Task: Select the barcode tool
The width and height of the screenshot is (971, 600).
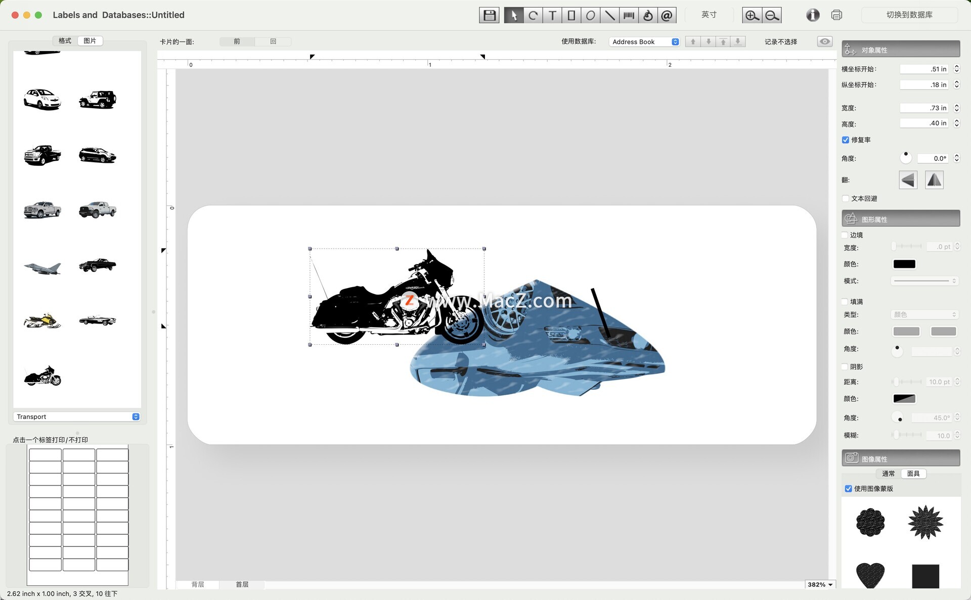Action: 629,15
